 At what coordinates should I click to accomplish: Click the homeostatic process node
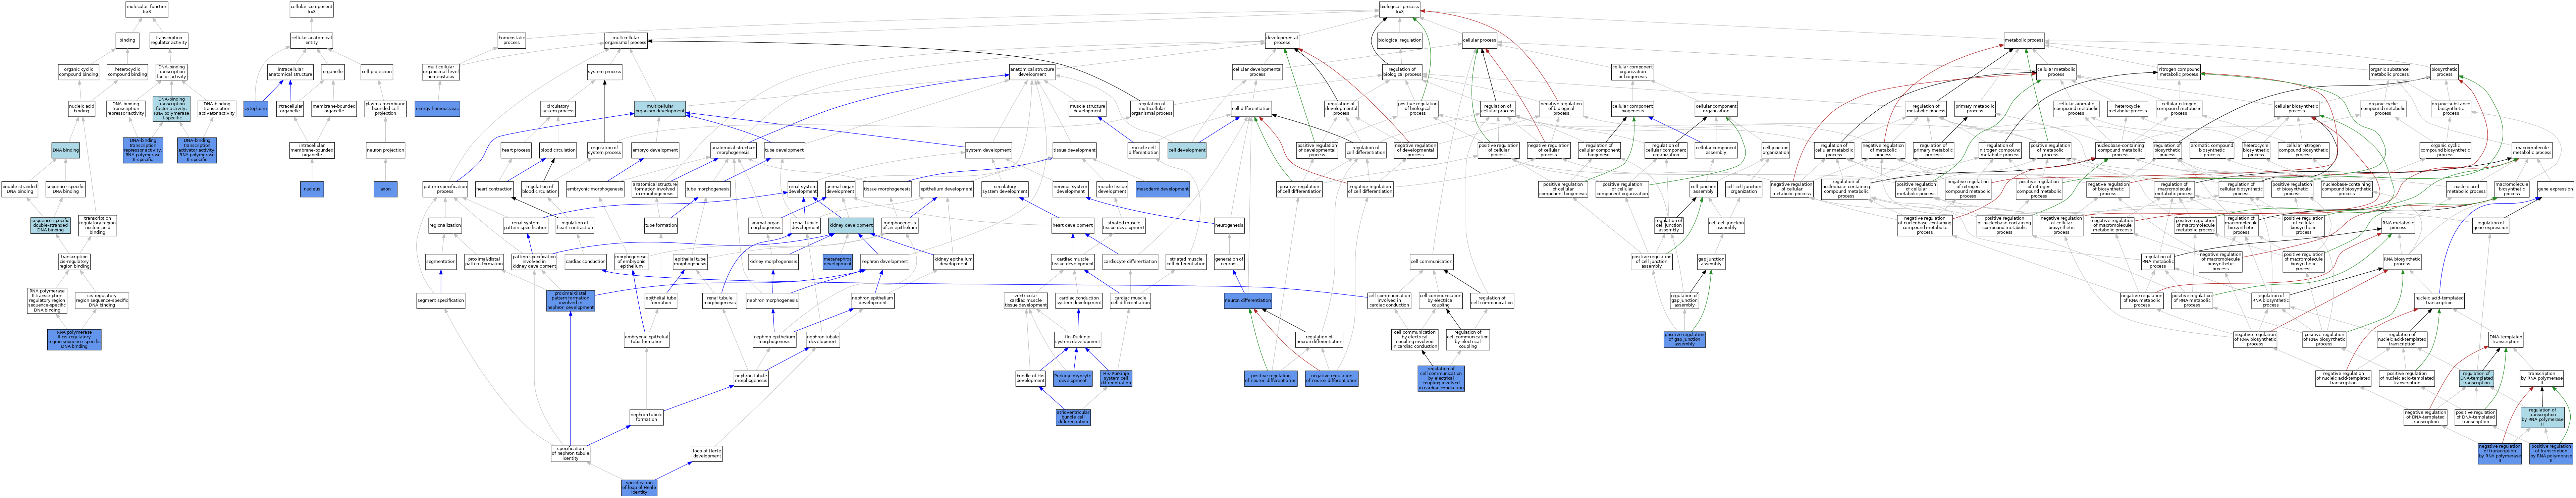click(512, 40)
